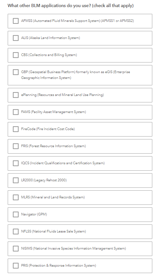Click the ePlanning option label text
This screenshot has height=275, width=160.
[63, 95]
